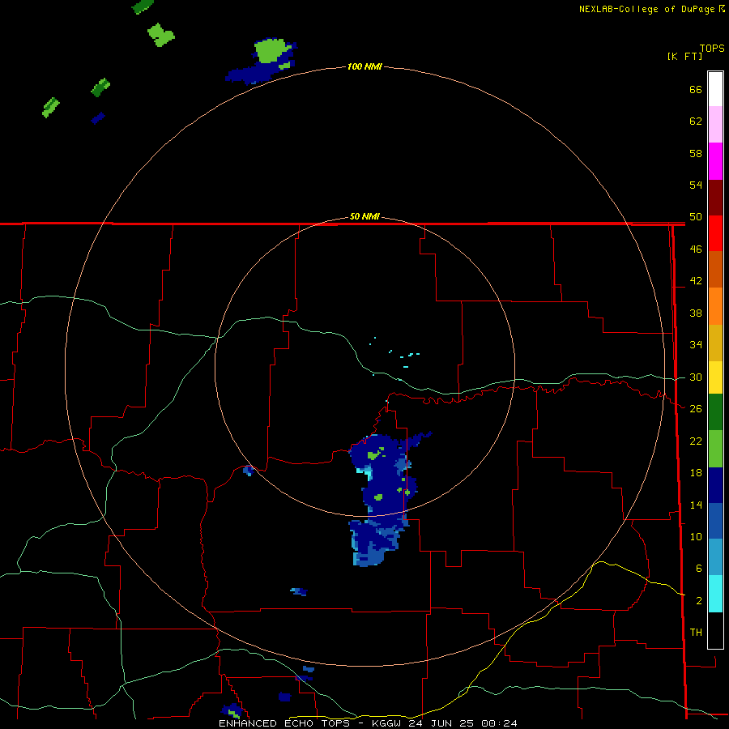This screenshot has width=729, height=729.
Task: Click the legend value 10
Action: click(x=696, y=536)
